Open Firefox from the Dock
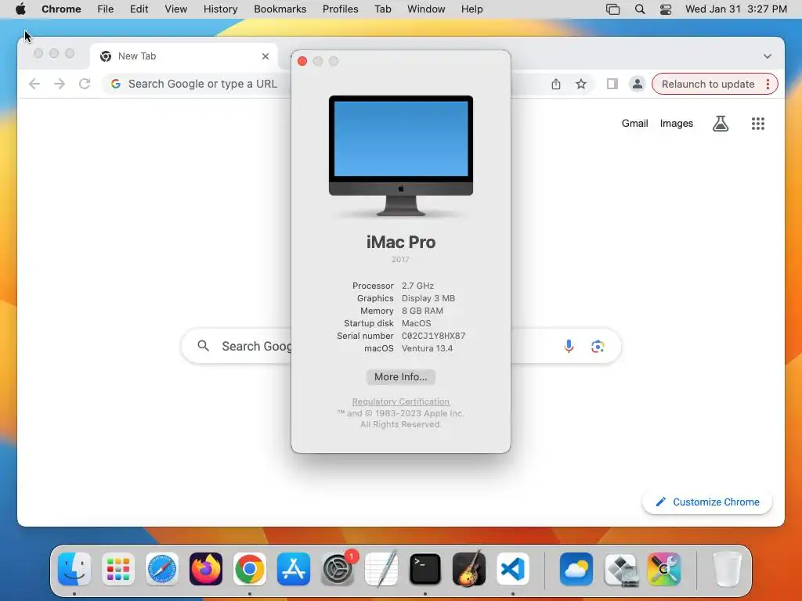Screen dimensions: 802x601 (x=206, y=568)
